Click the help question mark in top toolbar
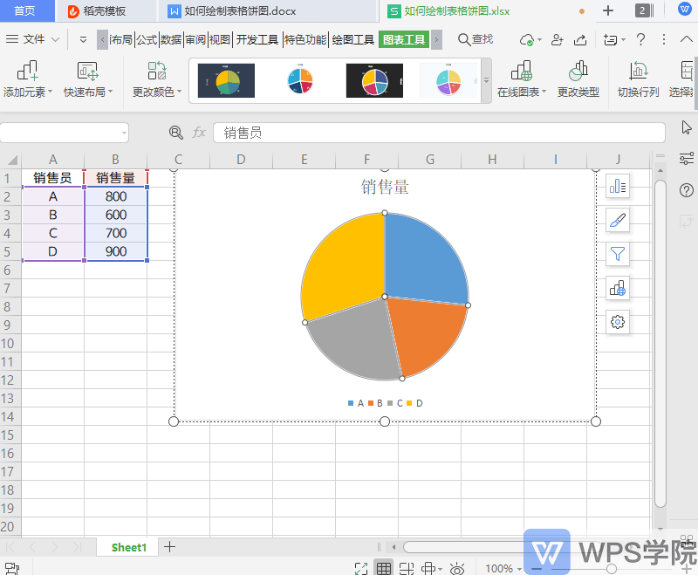 [x=640, y=39]
